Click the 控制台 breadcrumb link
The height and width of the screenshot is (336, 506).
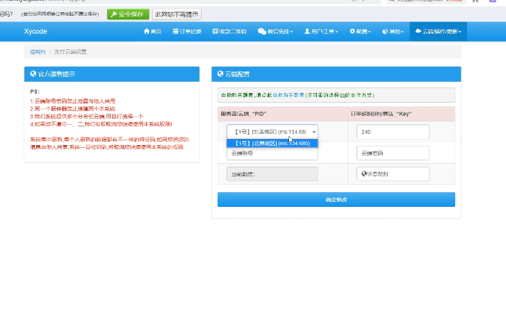click(38, 52)
